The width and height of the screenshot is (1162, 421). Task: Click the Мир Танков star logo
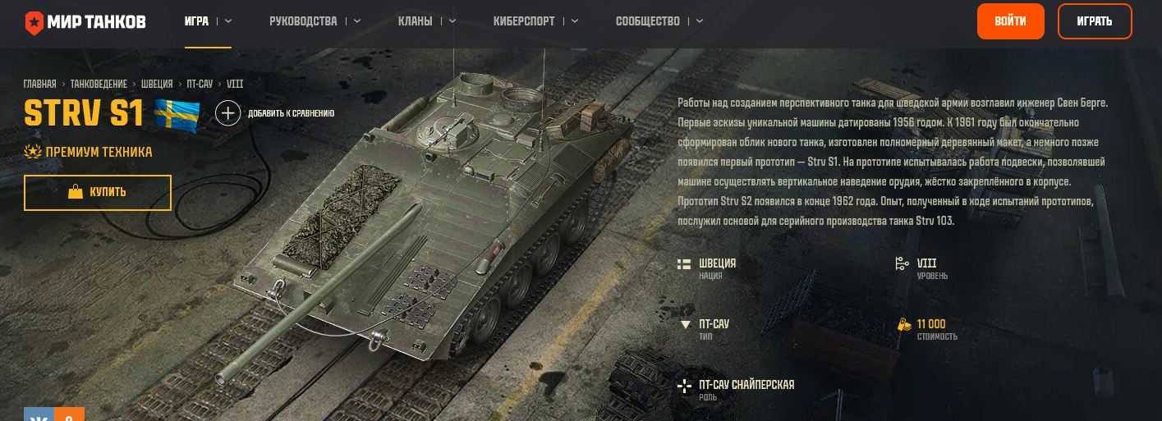[x=35, y=22]
